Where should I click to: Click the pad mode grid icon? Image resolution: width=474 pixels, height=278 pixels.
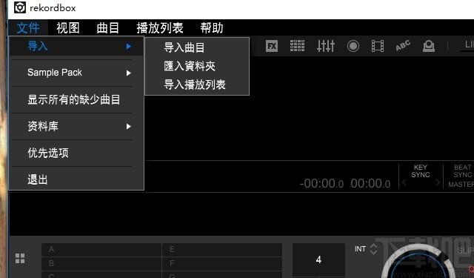click(x=20, y=258)
